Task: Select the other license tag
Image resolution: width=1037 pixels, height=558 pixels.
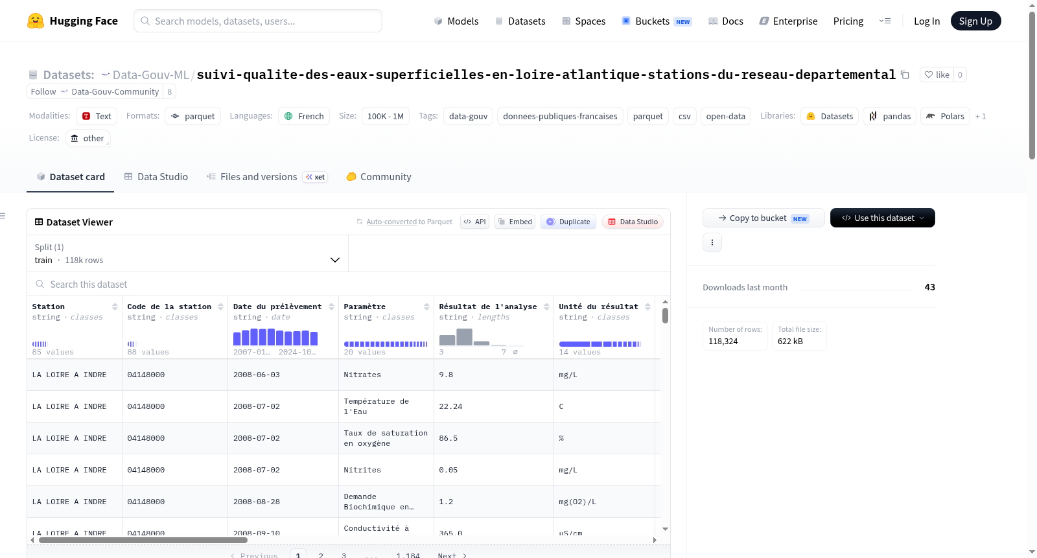Action: pyautogui.click(x=87, y=138)
